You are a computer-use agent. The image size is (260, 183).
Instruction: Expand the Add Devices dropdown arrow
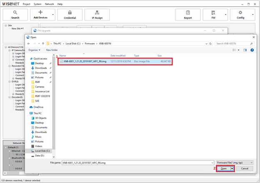point(53,15)
